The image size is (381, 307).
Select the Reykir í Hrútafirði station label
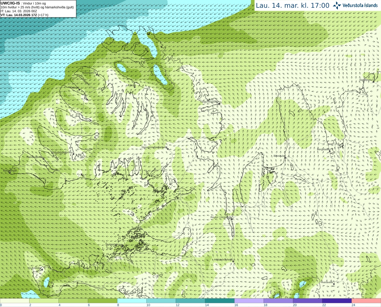click(221, 217)
